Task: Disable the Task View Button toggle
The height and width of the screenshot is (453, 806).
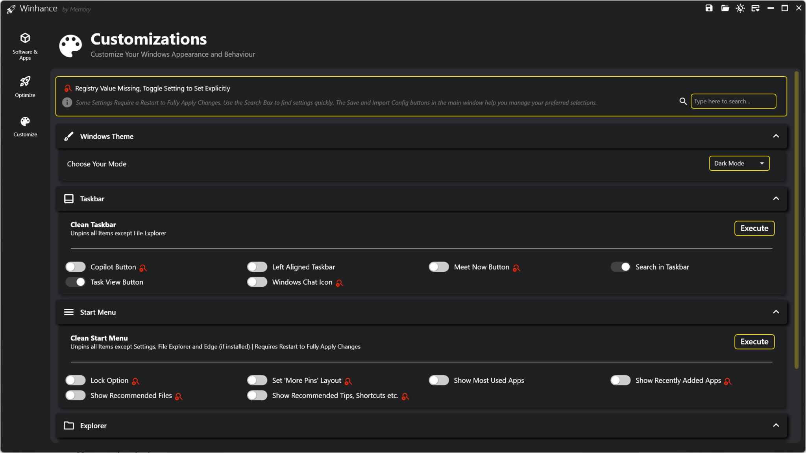Action: click(x=75, y=282)
